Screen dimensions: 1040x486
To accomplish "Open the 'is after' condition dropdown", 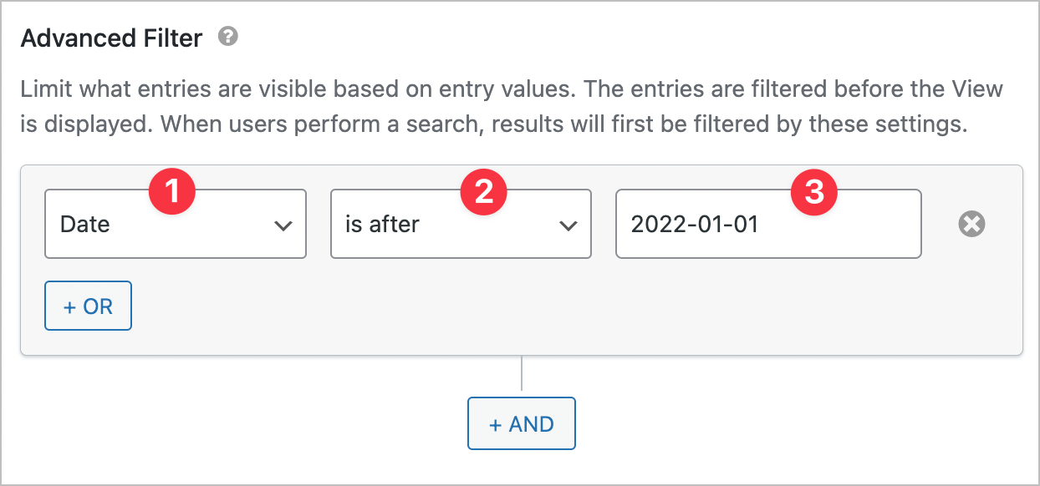I will (x=461, y=224).
